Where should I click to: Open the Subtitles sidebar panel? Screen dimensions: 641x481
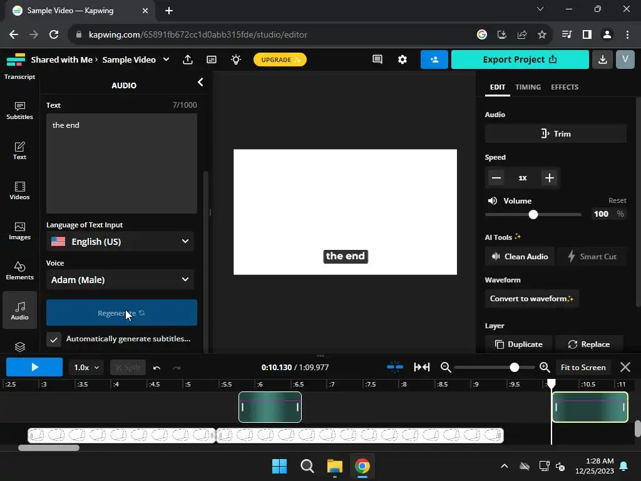19,110
